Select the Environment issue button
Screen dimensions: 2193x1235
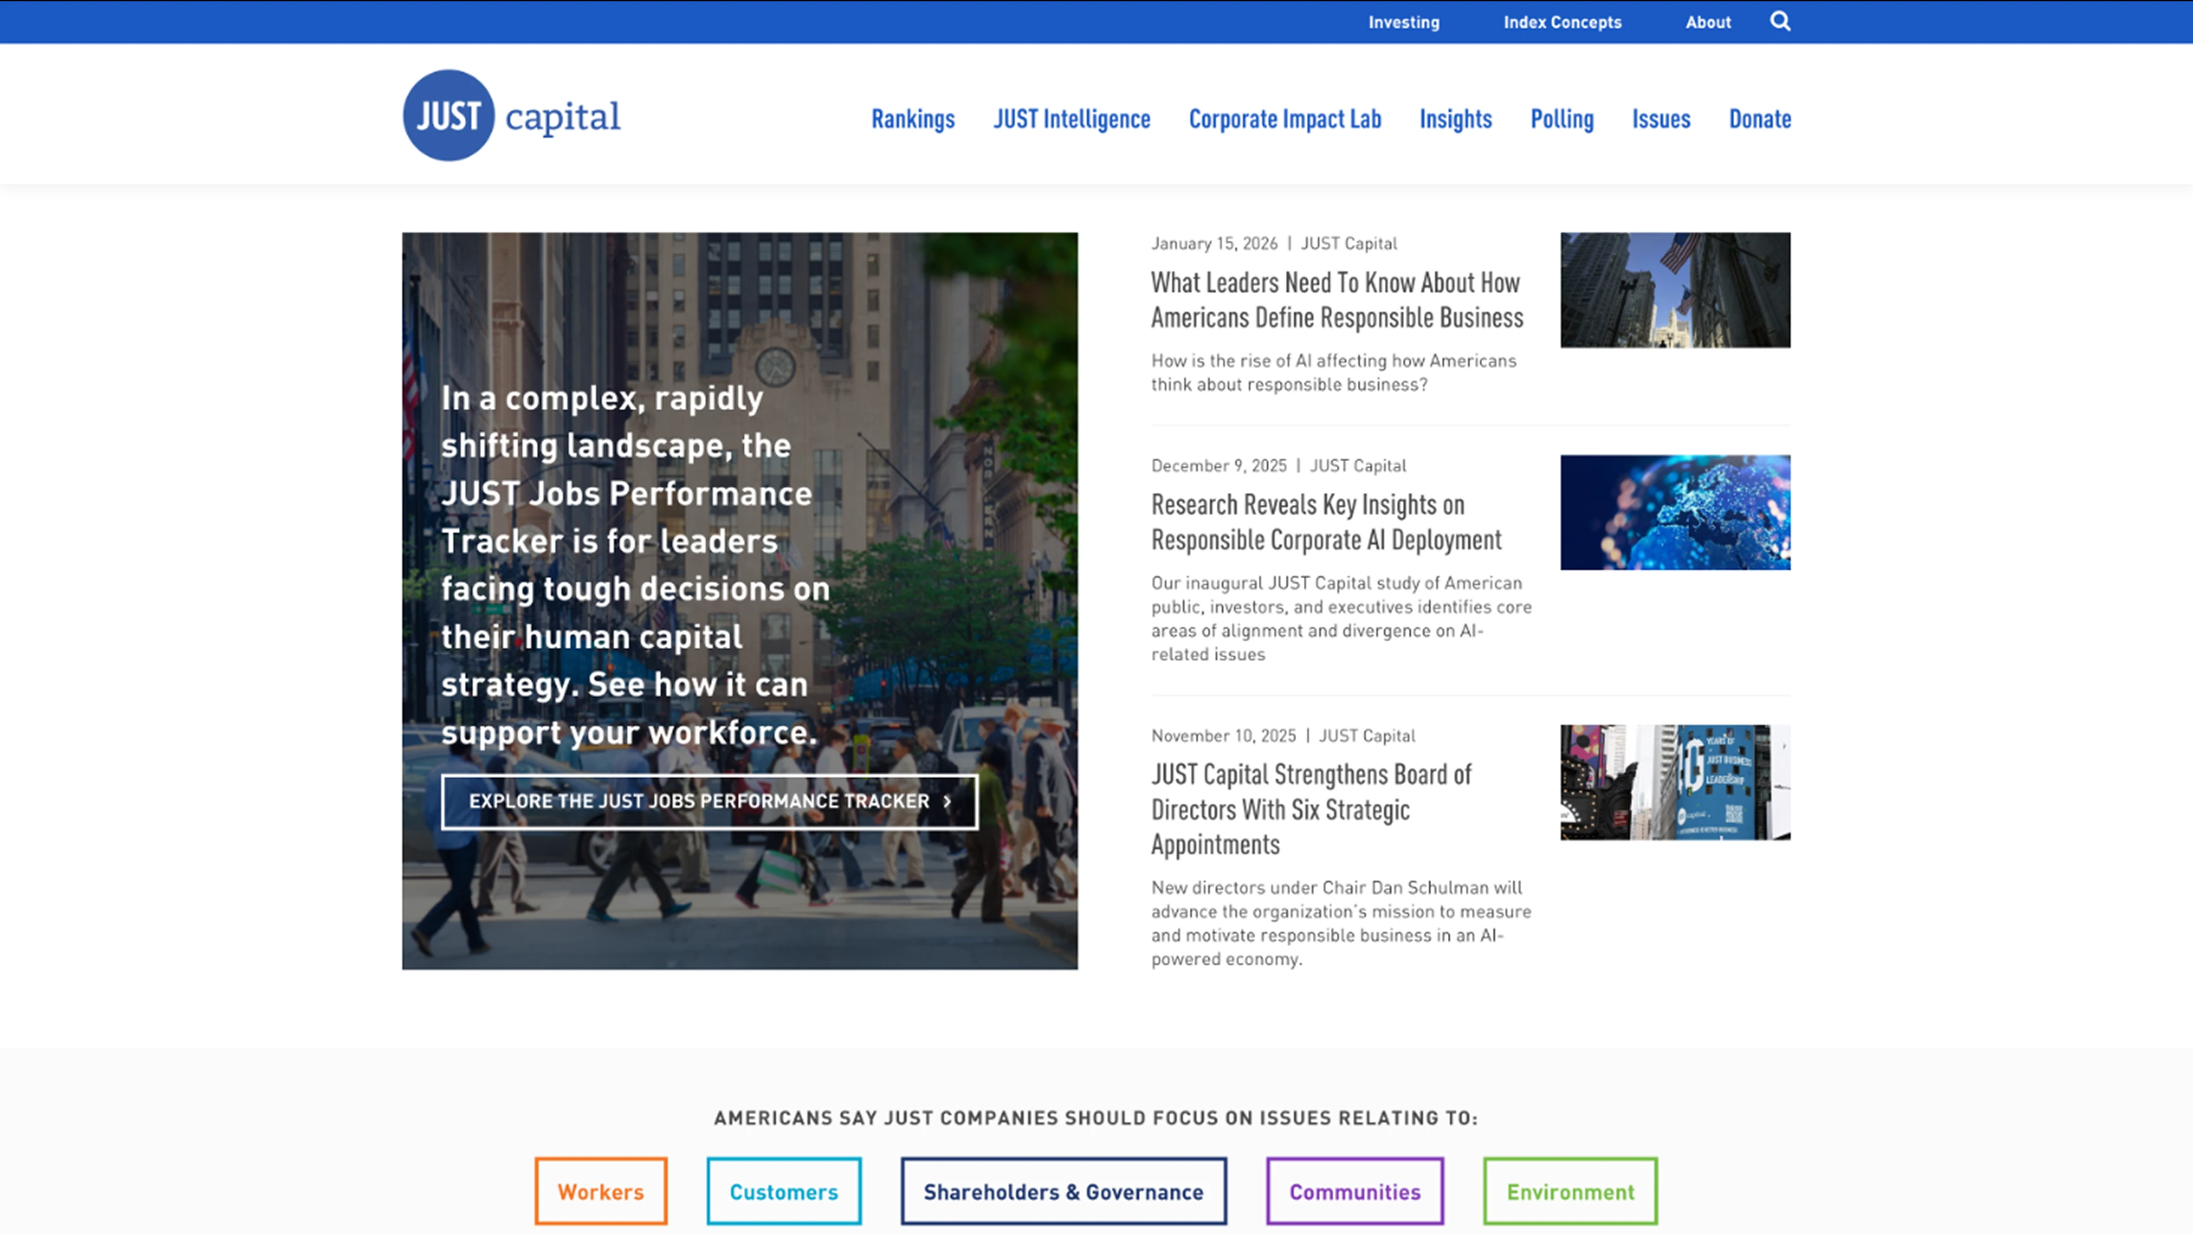coord(1571,1191)
